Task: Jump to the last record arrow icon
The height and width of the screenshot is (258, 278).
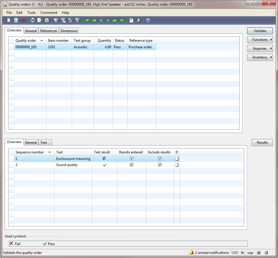Action: [122, 20]
